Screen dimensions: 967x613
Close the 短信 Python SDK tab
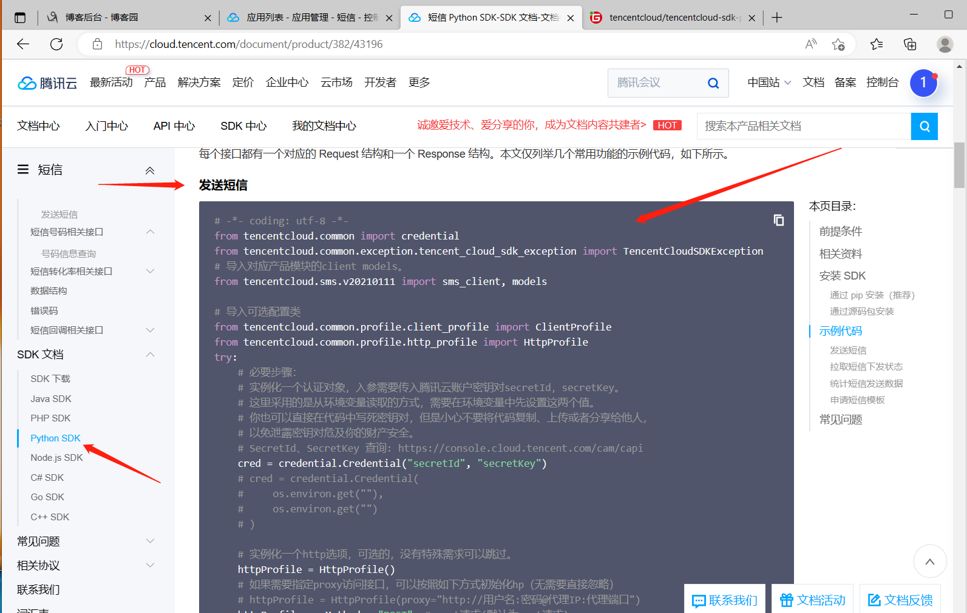pyautogui.click(x=571, y=18)
